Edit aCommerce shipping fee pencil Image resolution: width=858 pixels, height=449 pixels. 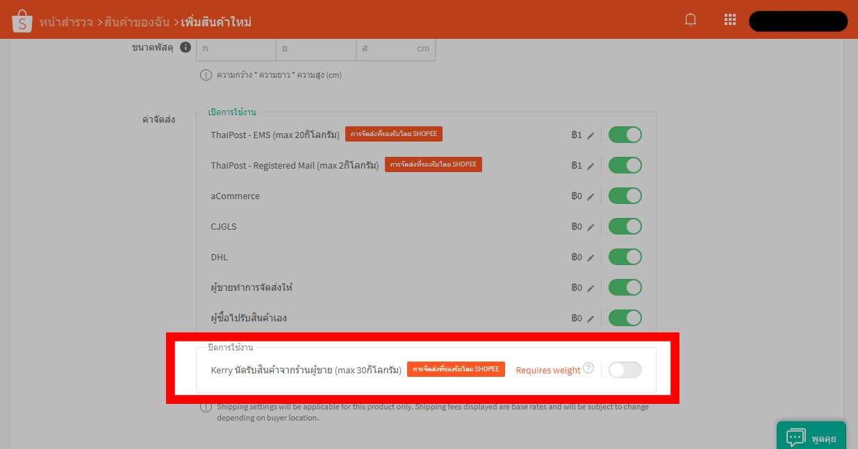(x=591, y=196)
